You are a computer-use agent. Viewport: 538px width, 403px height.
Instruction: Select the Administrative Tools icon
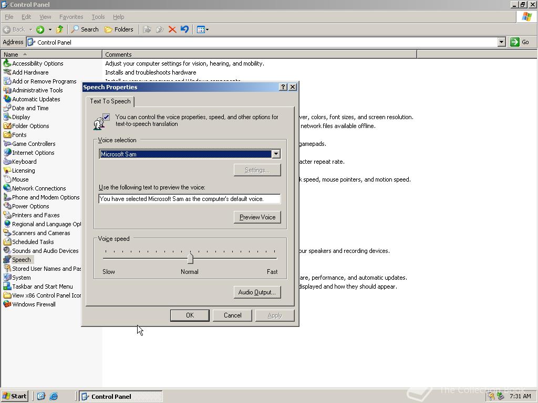(x=7, y=90)
